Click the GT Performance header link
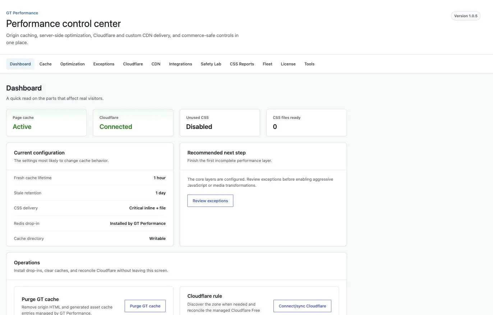This screenshot has width=493, height=315. click(22, 13)
